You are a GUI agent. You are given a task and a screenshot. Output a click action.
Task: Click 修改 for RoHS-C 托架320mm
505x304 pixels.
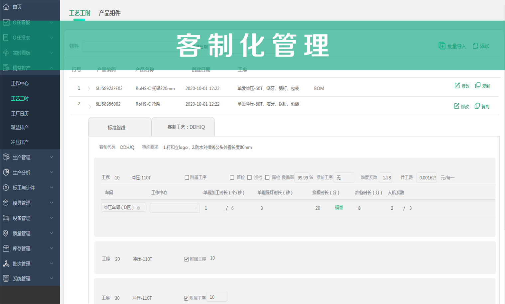click(x=462, y=86)
